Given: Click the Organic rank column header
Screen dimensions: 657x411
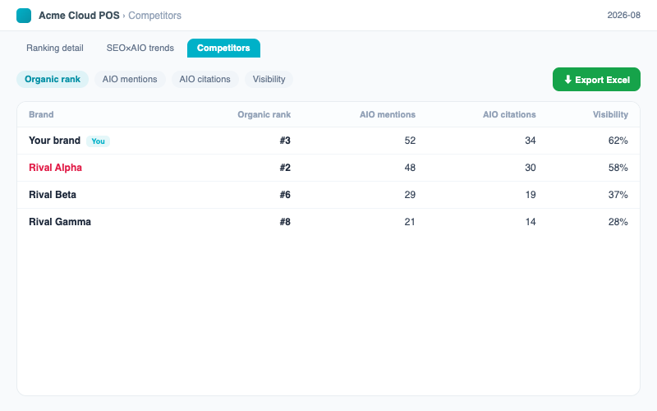Looking at the screenshot, I should point(264,114).
